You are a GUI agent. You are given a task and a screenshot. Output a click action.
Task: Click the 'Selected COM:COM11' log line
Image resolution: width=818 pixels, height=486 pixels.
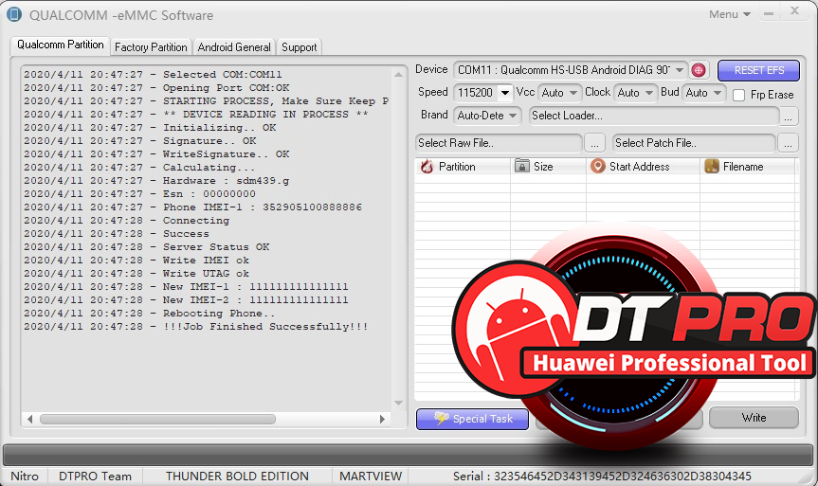tap(153, 75)
